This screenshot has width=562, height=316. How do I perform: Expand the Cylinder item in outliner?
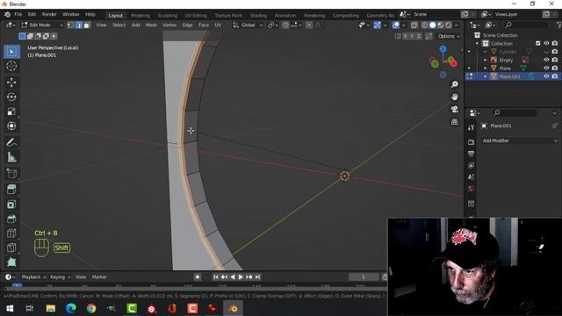pyautogui.click(x=486, y=52)
